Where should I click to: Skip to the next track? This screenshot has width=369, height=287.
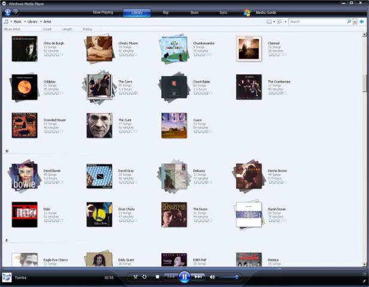coord(198,277)
